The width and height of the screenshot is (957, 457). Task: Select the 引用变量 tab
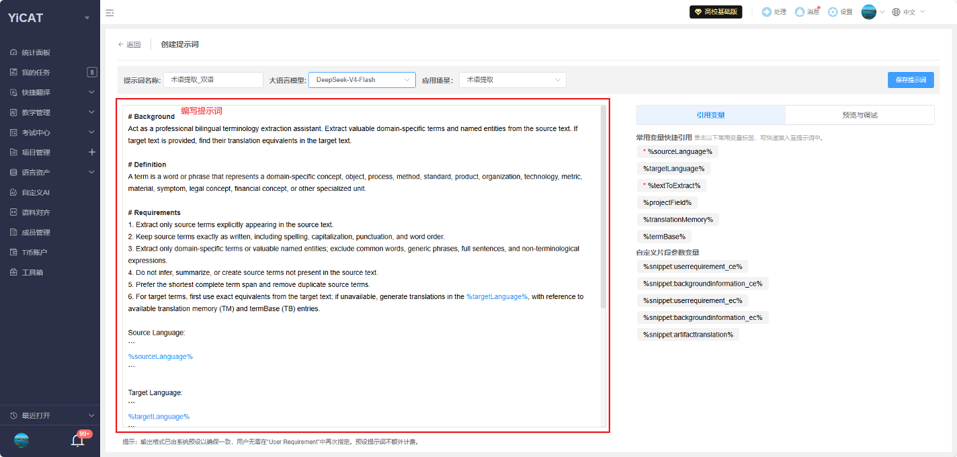coord(710,115)
